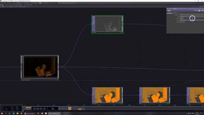Click the frame number field showing 96

53,109
